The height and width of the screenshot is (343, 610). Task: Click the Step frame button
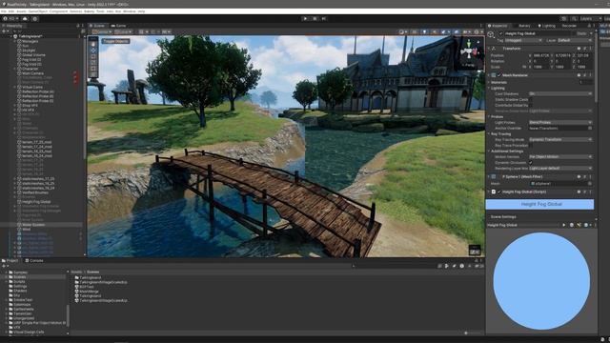point(324,18)
